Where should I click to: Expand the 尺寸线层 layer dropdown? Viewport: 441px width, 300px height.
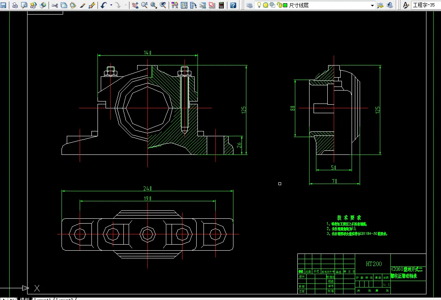372,5
